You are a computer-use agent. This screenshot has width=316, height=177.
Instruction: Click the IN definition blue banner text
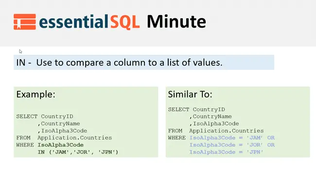[x=119, y=63]
